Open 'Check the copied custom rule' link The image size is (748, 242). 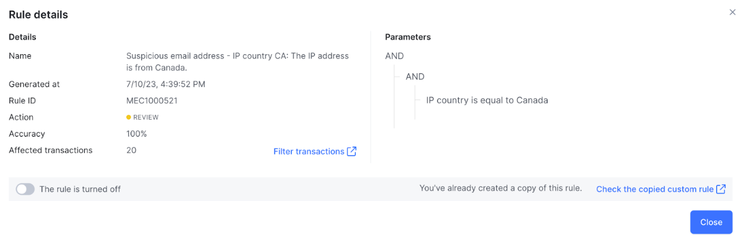click(x=654, y=189)
